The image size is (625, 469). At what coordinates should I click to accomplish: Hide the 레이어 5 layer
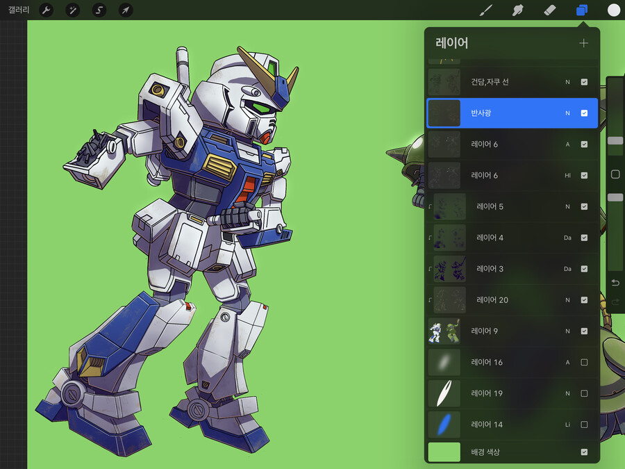coord(584,206)
